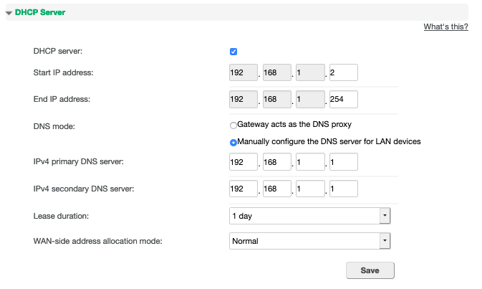Click End IP address last octet field
This screenshot has height=289, width=482.
click(344, 99)
